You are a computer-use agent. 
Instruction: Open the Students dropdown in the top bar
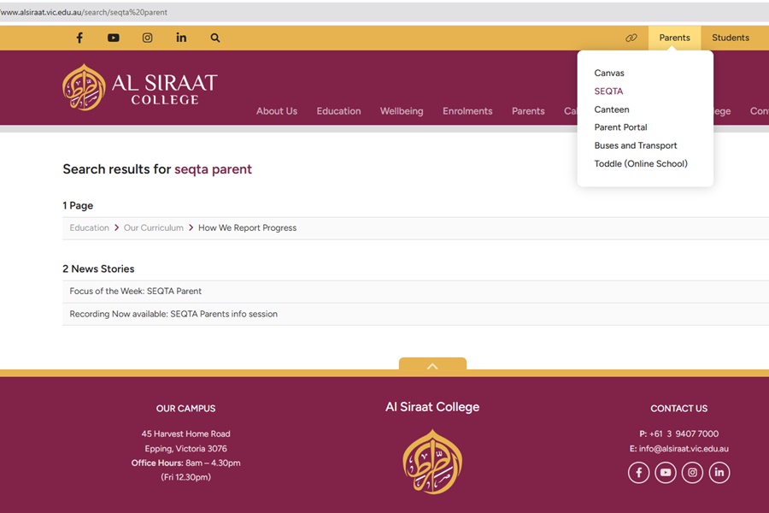click(731, 38)
